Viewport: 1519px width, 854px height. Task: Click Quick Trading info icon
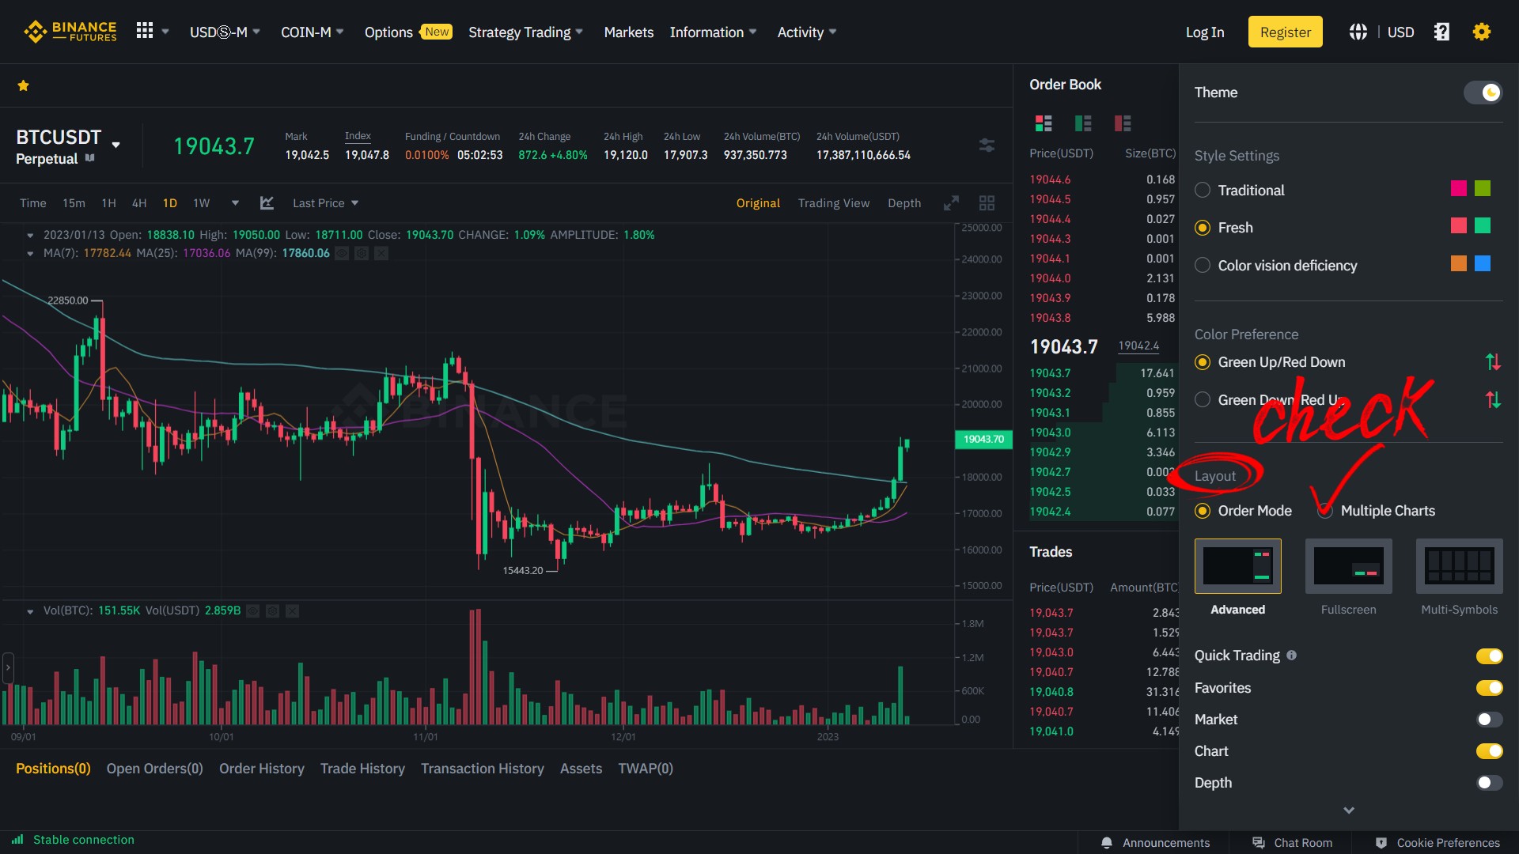[x=1292, y=656]
